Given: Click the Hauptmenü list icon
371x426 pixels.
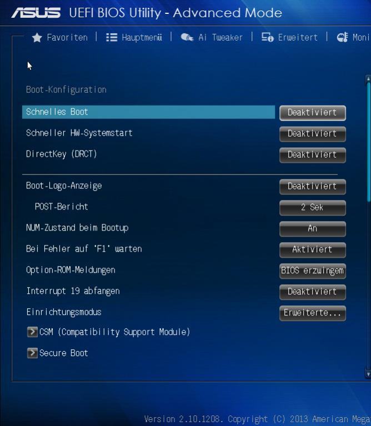Looking at the screenshot, I should tap(112, 37).
